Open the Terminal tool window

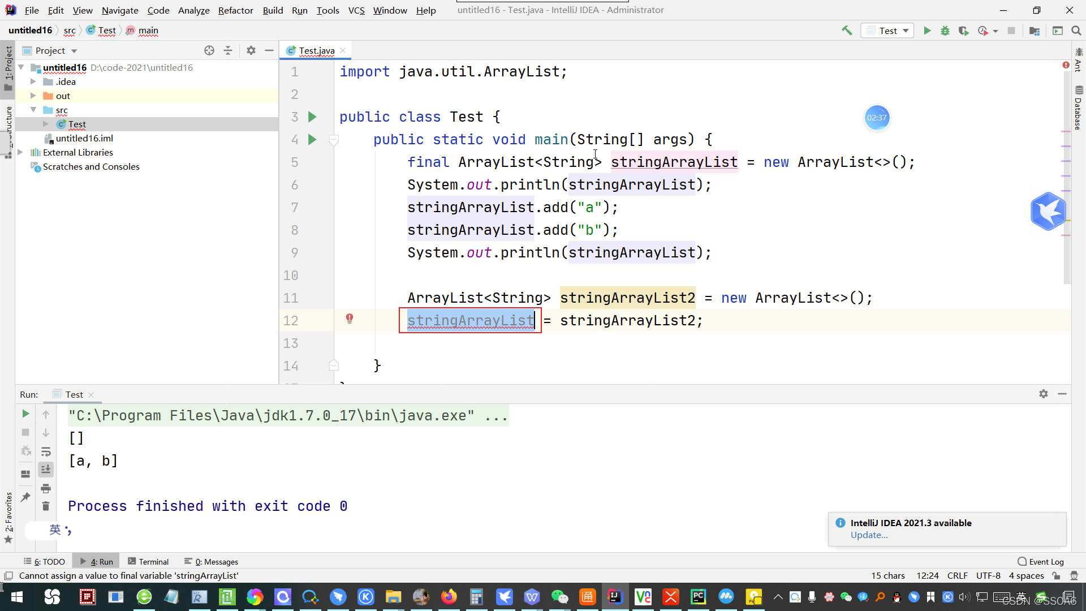tap(148, 562)
